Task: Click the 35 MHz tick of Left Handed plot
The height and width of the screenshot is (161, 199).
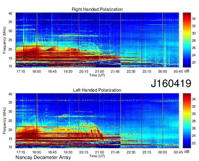Action: click(10, 102)
